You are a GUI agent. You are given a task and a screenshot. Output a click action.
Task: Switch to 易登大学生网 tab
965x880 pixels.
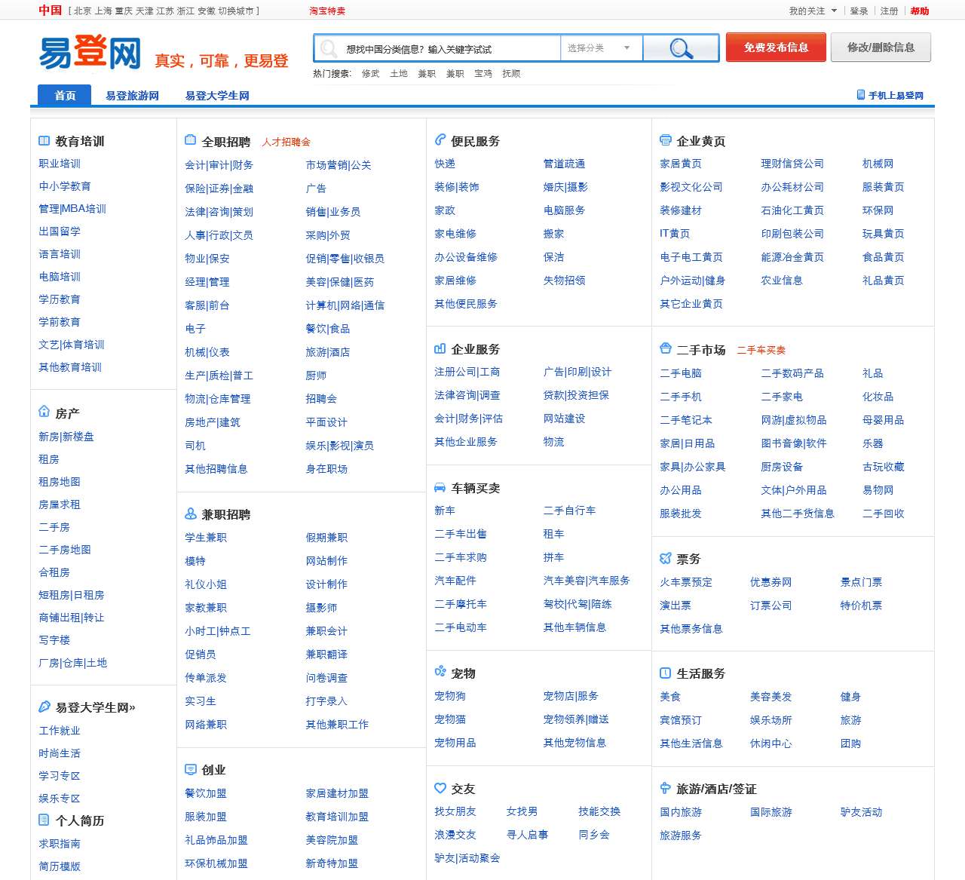[217, 96]
